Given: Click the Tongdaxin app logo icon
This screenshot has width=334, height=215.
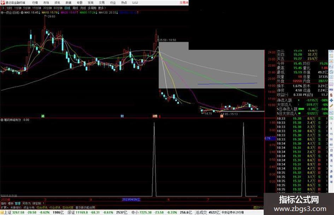Looking at the screenshot, I should coord(3,2).
